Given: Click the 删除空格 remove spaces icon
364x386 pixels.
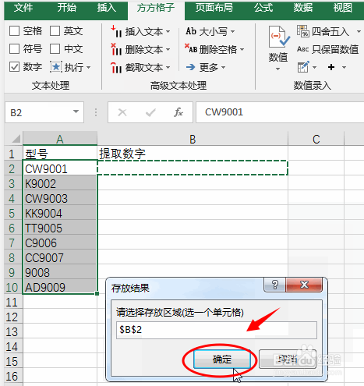Looking at the screenshot, I should (191, 49).
